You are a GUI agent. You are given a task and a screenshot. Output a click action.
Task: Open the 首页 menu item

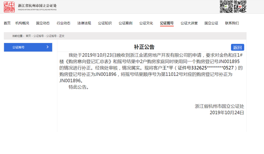point(7,23)
